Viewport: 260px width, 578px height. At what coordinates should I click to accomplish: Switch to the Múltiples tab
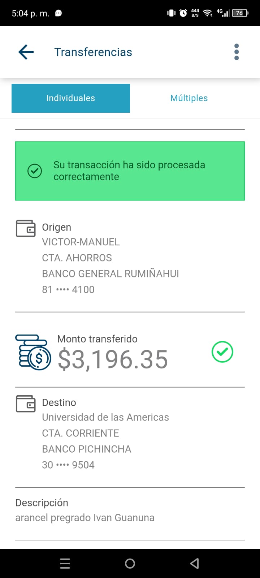pyautogui.click(x=189, y=98)
